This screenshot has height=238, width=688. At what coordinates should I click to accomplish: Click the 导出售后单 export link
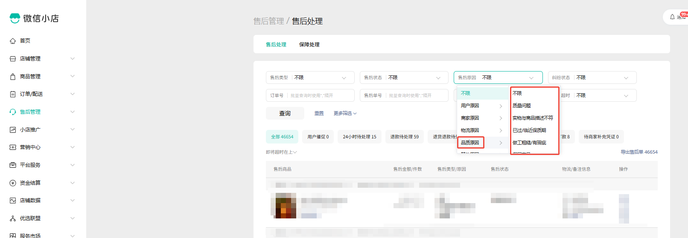638,152
